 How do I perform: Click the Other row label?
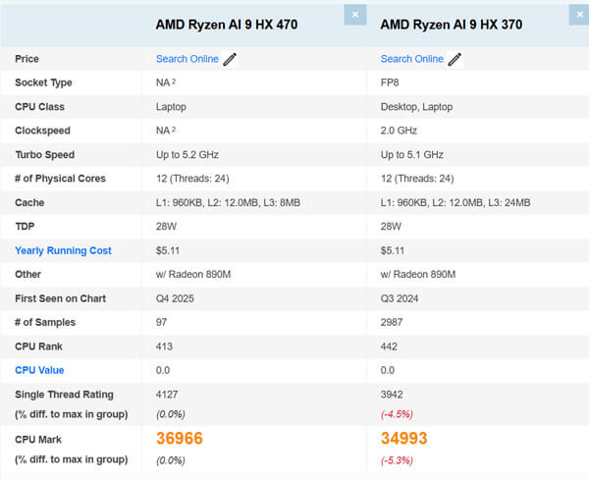27,275
